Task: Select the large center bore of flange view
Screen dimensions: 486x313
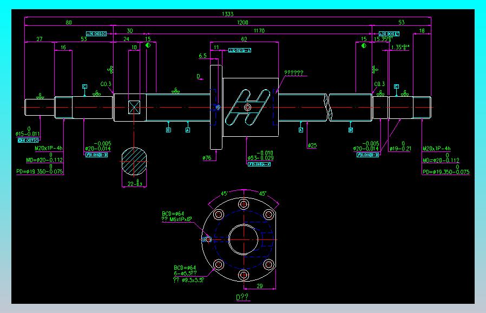Action: [x=244, y=239]
